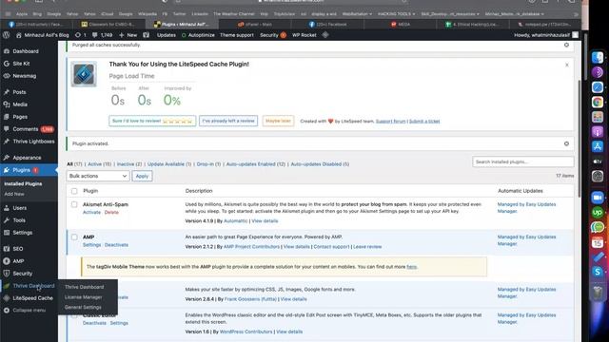The width and height of the screenshot is (609, 342).
Task: Apply the selected bulk action
Action: coord(142,176)
